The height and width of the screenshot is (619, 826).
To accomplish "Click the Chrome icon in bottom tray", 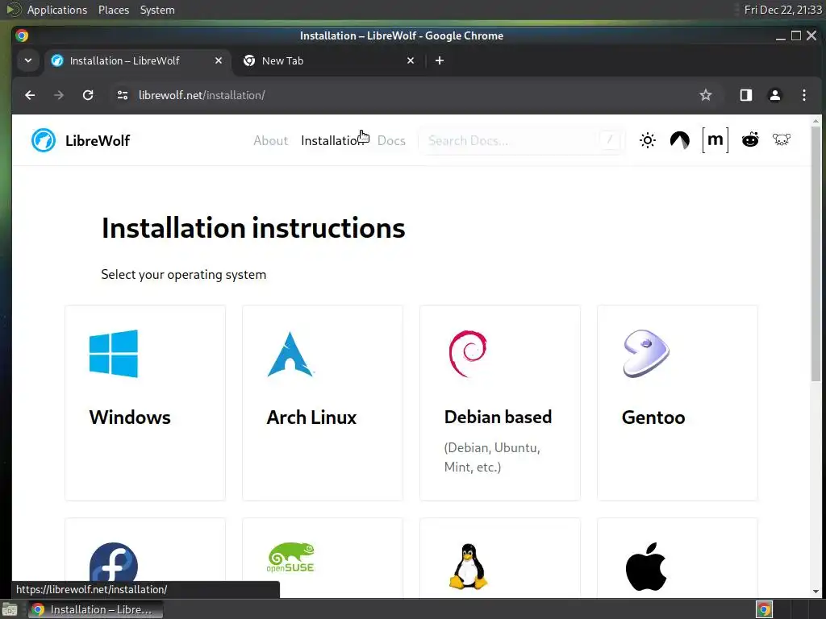I will click(x=764, y=609).
